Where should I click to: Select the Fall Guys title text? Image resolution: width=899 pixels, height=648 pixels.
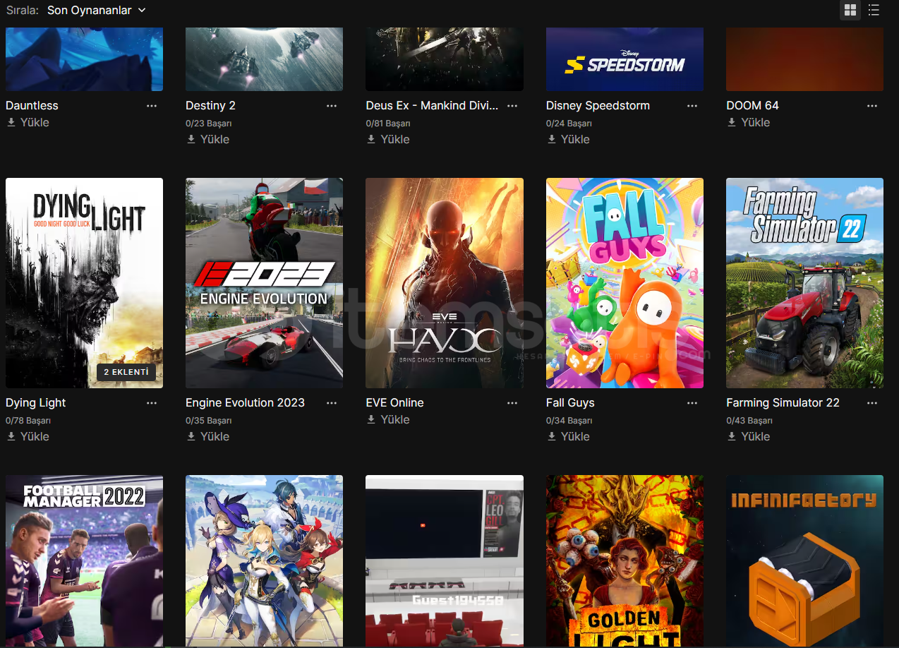coord(570,402)
